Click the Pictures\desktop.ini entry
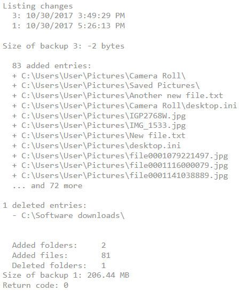Screen dimensions: 240x291 97,145
